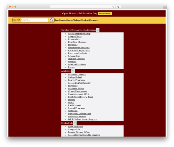Open Academic Calendar

click(77, 74)
